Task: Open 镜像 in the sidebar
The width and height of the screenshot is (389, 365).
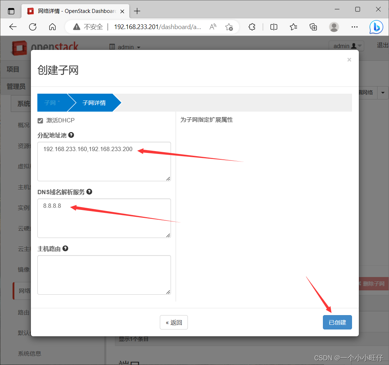Action: 23,270
